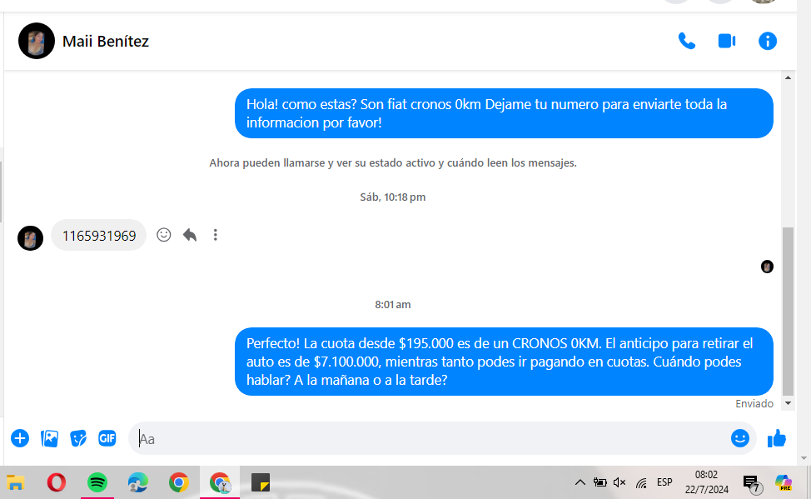Open emoji picker in message field
The image size is (811, 499).
pyautogui.click(x=739, y=438)
